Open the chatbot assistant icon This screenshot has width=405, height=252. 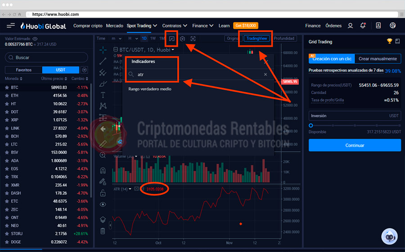[389, 236]
